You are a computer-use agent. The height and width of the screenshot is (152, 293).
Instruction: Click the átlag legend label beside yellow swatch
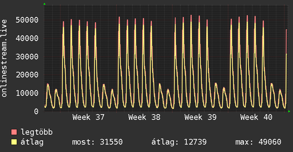[x=32, y=142]
